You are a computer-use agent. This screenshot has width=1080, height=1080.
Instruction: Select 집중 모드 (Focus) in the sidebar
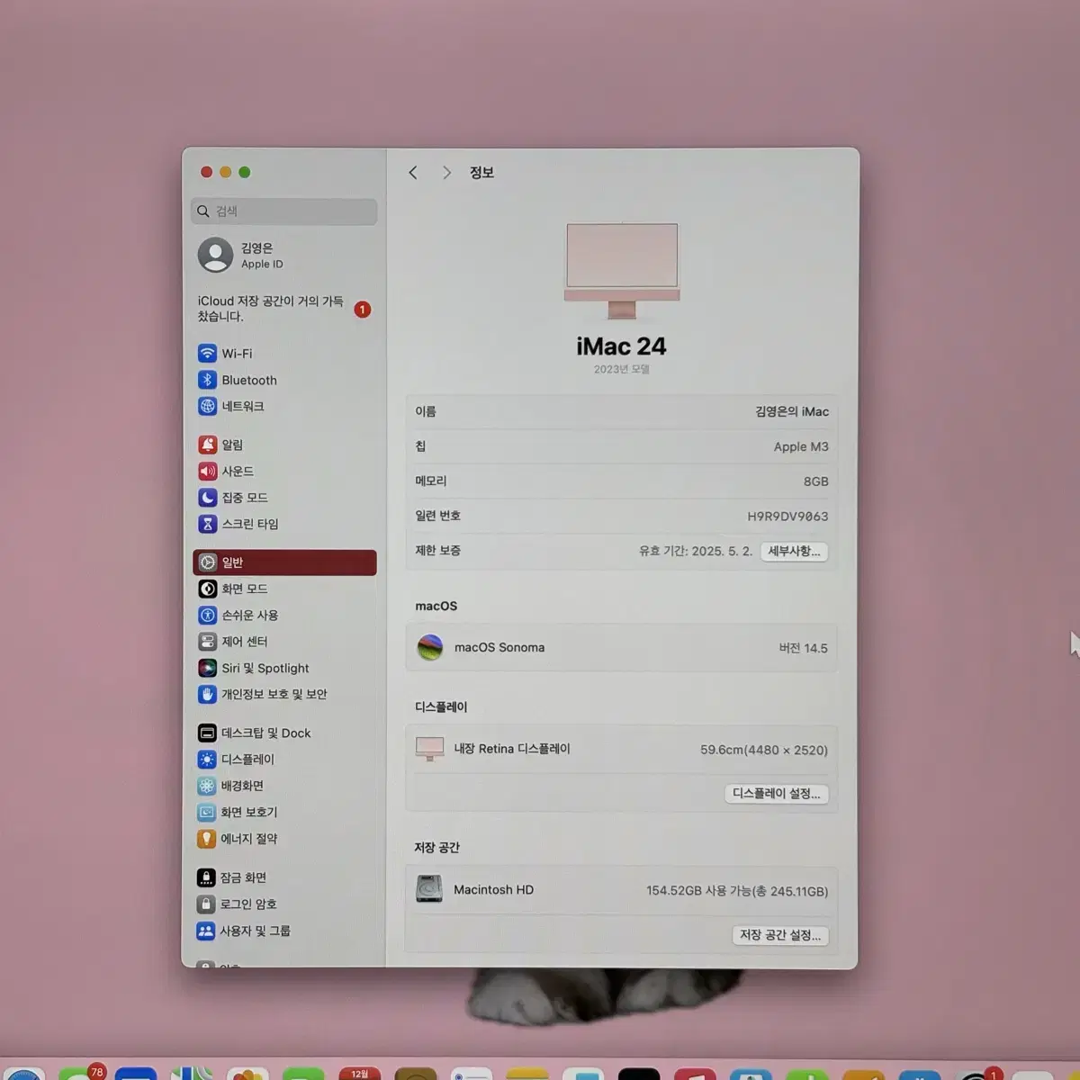coord(284,497)
